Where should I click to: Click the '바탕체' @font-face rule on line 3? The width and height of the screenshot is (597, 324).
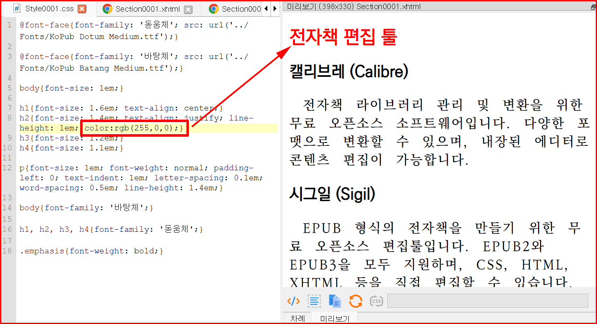(134, 62)
